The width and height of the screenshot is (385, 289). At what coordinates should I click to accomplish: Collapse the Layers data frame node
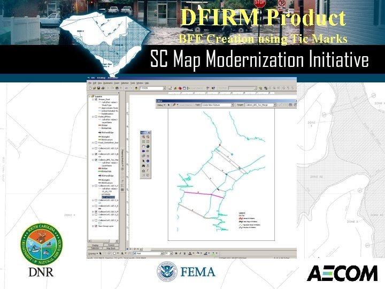click(90, 96)
